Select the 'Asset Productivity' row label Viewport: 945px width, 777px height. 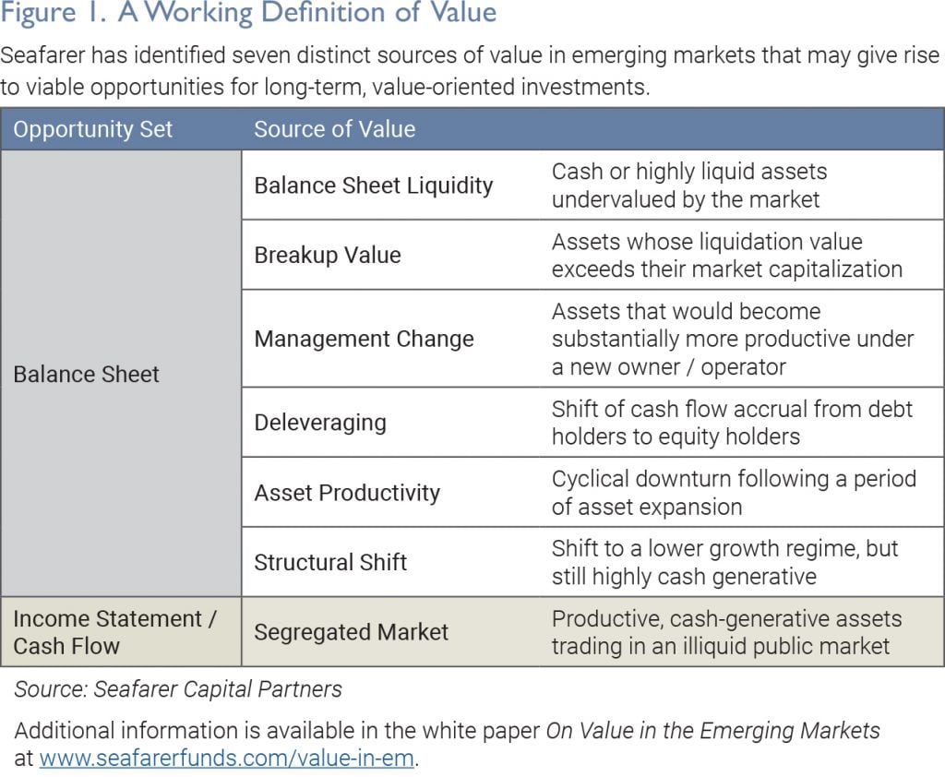pos(347,493)
